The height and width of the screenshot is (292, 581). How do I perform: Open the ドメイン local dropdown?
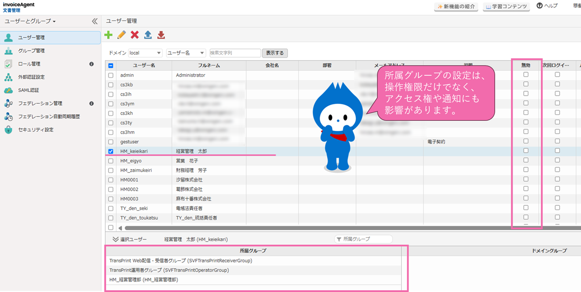pos(145,53)
